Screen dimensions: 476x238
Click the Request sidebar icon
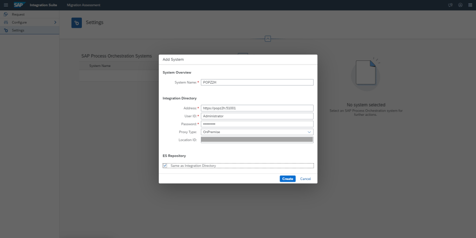(x=6, y=14)
